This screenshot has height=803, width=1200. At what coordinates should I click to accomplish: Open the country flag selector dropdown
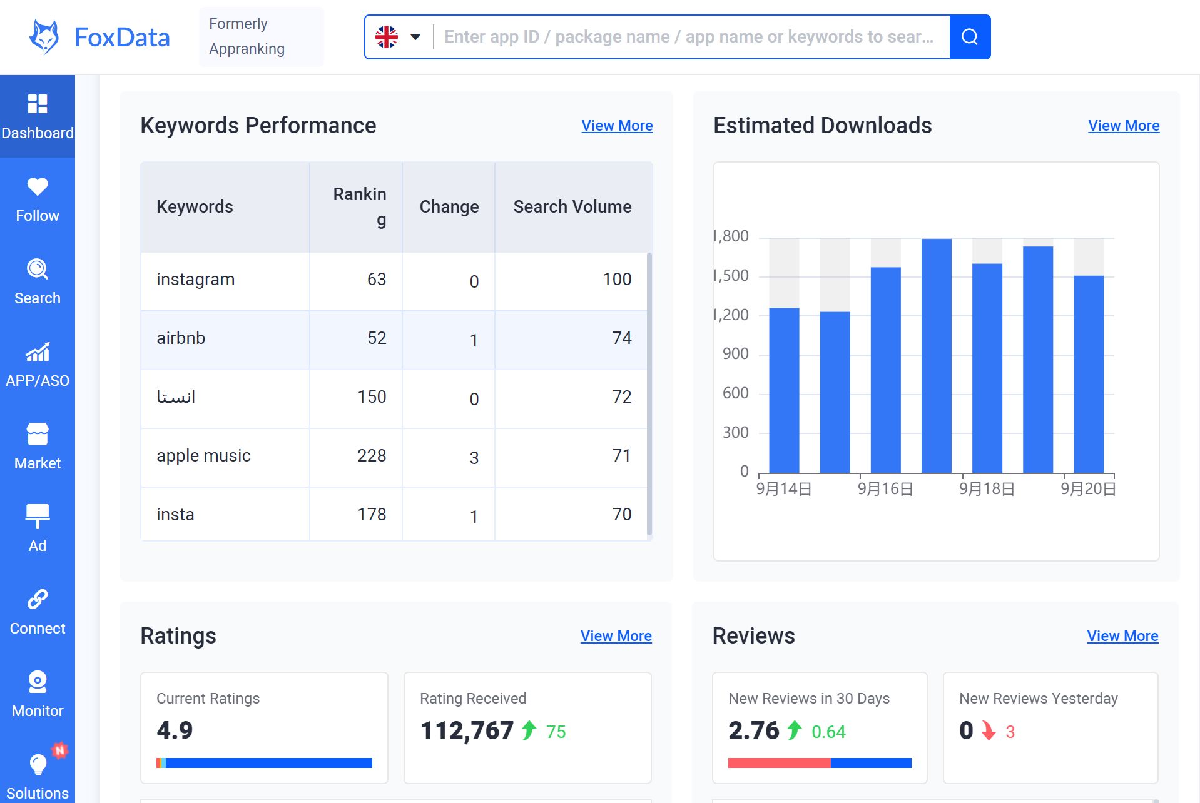[387, 36]
